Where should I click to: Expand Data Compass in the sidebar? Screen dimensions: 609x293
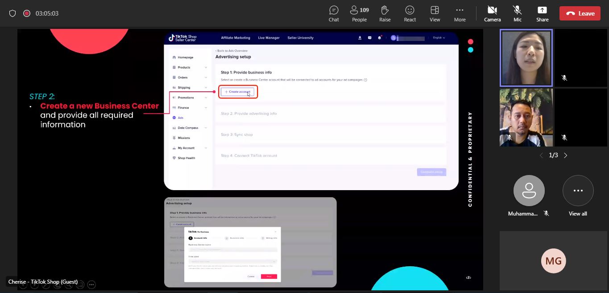190,128
